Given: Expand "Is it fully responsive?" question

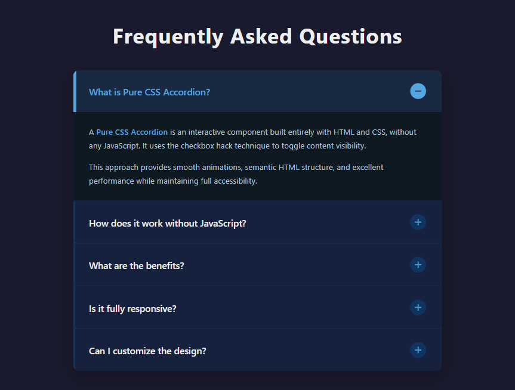Looking at the screenshot, I should pyautogui.click(x=132, y=308).
